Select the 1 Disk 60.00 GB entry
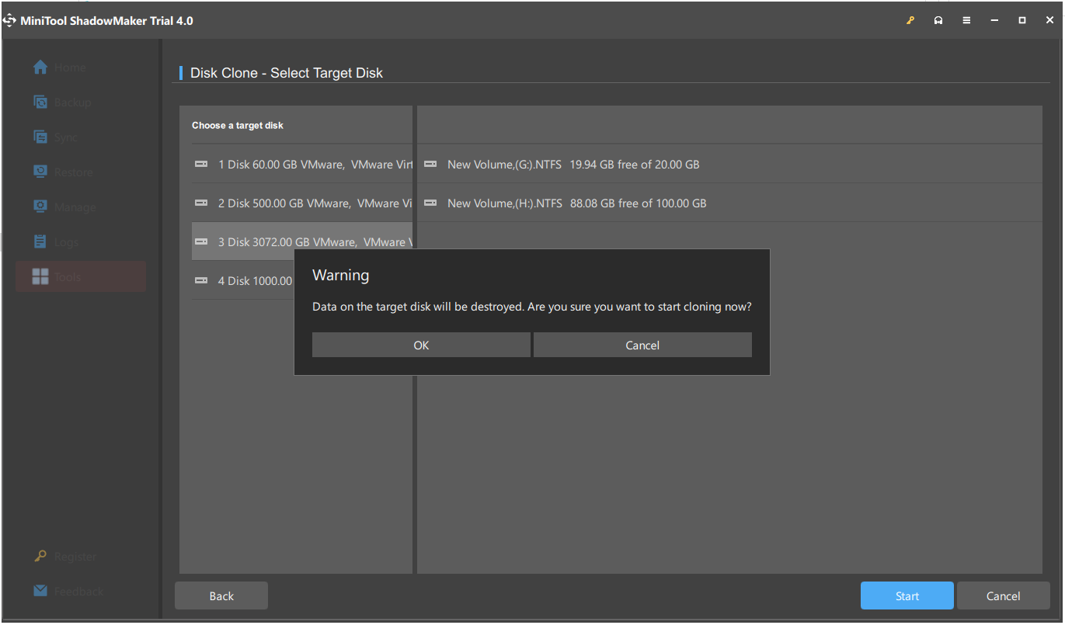The width and height of the screenshot is (1065, 625). pos(302,165)
